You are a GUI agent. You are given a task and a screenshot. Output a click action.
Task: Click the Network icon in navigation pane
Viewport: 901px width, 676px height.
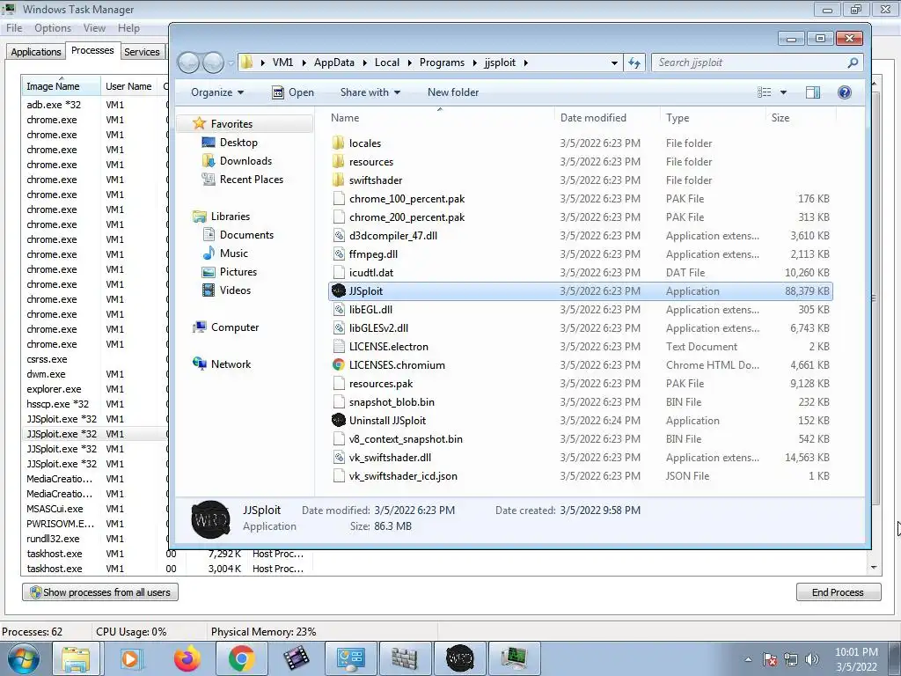(x=200, y=364)
